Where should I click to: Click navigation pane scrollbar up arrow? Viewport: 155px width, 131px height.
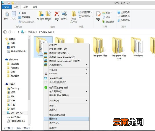coord(29,37)
